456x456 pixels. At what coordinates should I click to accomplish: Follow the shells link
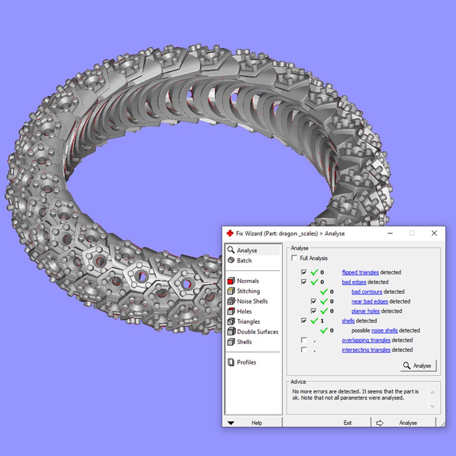click(348, 321)
